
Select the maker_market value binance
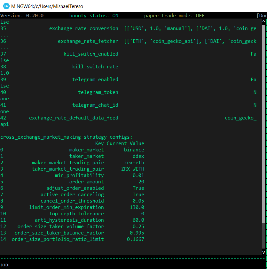[x=134, y=150]
